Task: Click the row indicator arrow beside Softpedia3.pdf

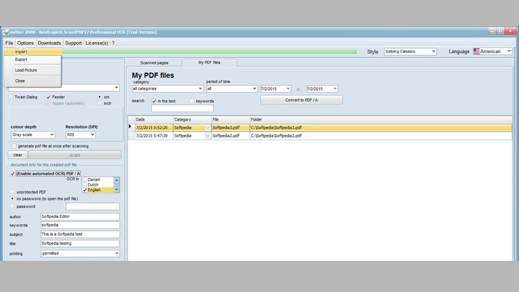Action: click(130, 127)
